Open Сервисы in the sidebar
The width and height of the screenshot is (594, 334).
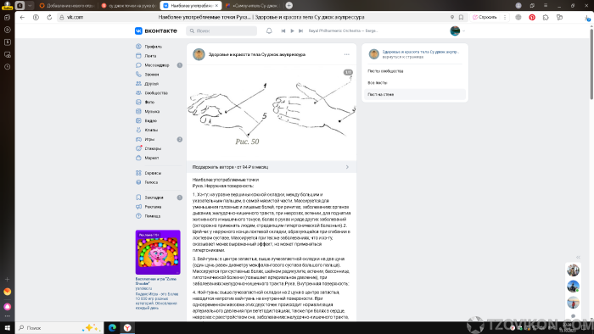(x=153, y=173)
